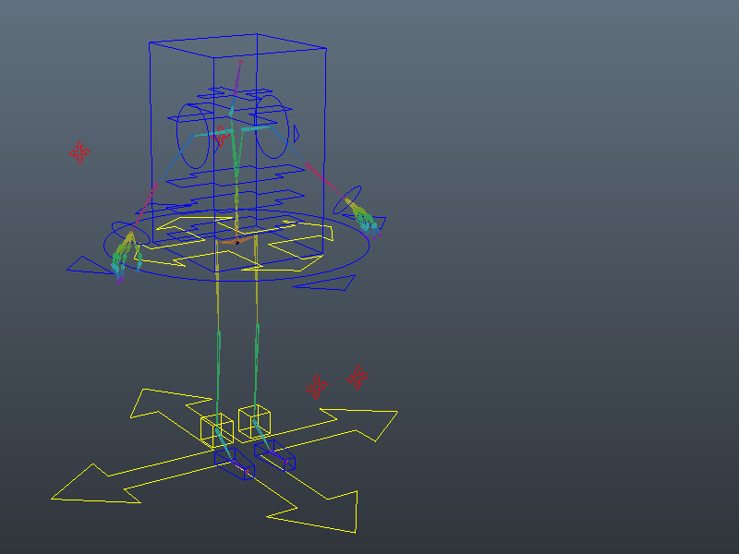Click the small blue triangle beside the right eye
Screen dimensions: 739x554
(297, 136)
